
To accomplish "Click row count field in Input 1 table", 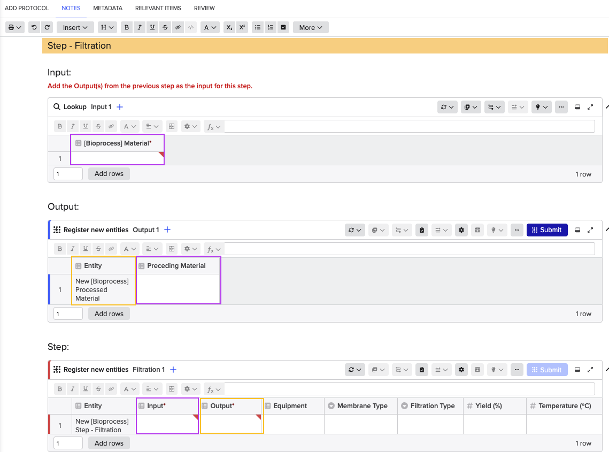I will click(68, 174).
